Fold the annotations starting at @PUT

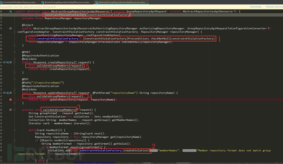pyautogui.click(x=14, y=79)
